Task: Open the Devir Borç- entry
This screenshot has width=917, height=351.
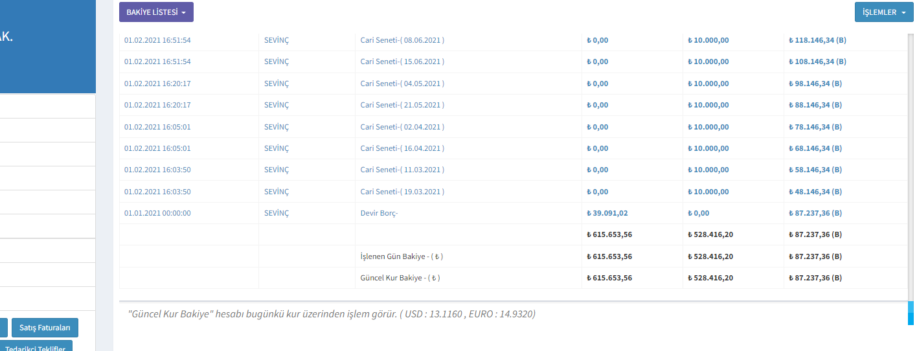Action: (379, 213)
